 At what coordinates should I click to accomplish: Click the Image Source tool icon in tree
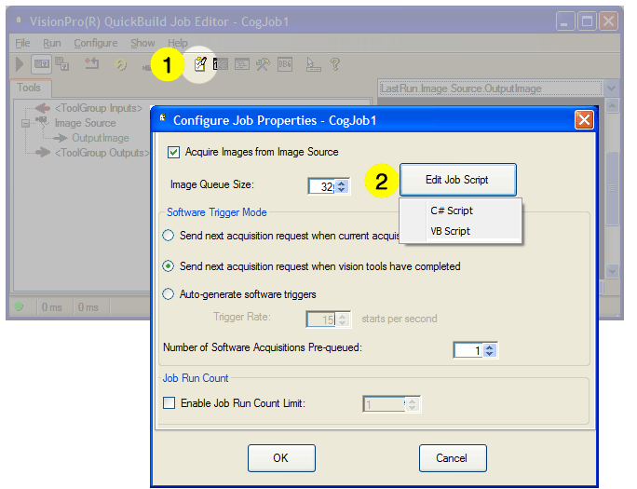[x=42, y=122]
